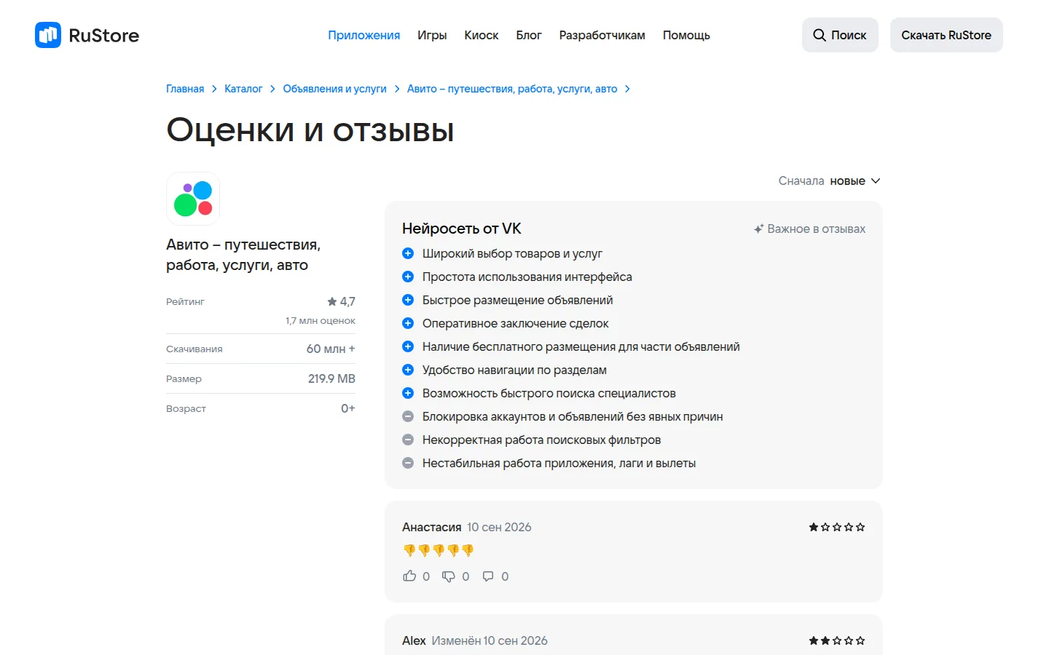Click plus icon beside Наличие бесплатного размещения
This screenshot has width=1049, height=655.
click(x=408, y=346)
